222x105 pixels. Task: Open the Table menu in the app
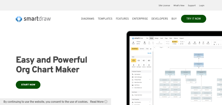coord(171,38)
